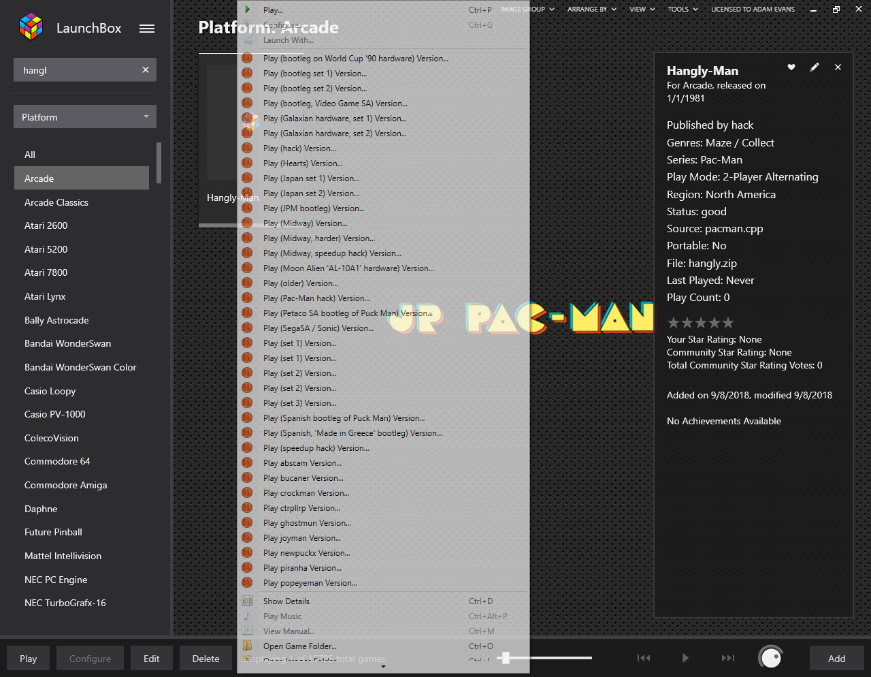The width and height of the screenshot is (871, 677).
Task: Click MAME icon beside Play crockman Version
Action: (247, 492)
